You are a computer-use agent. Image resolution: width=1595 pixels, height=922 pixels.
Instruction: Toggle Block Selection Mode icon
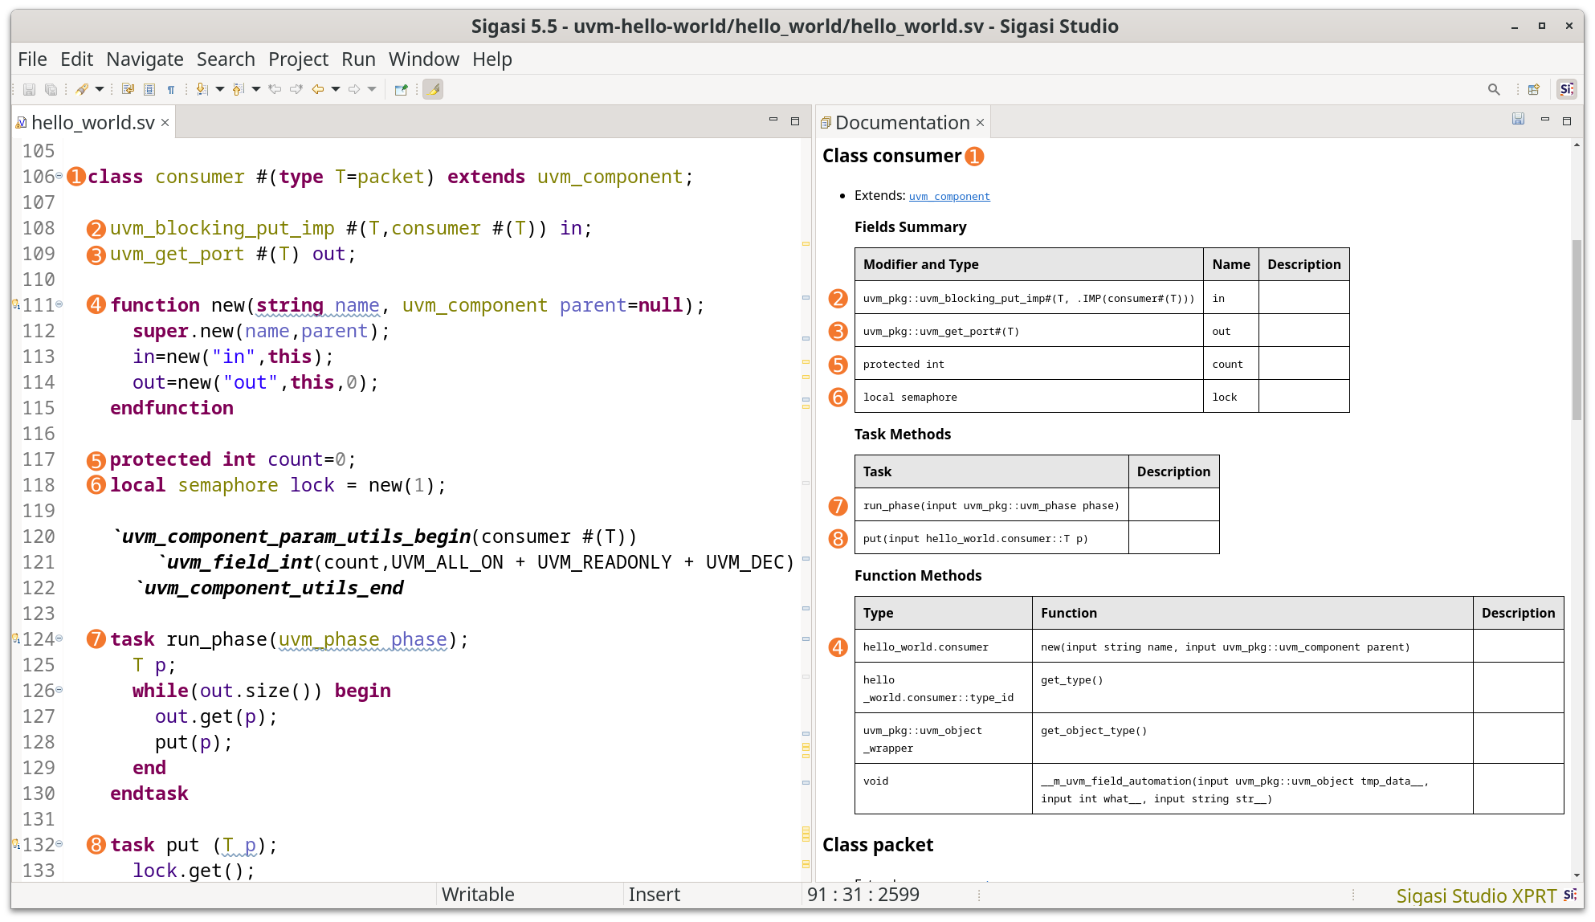149,89
